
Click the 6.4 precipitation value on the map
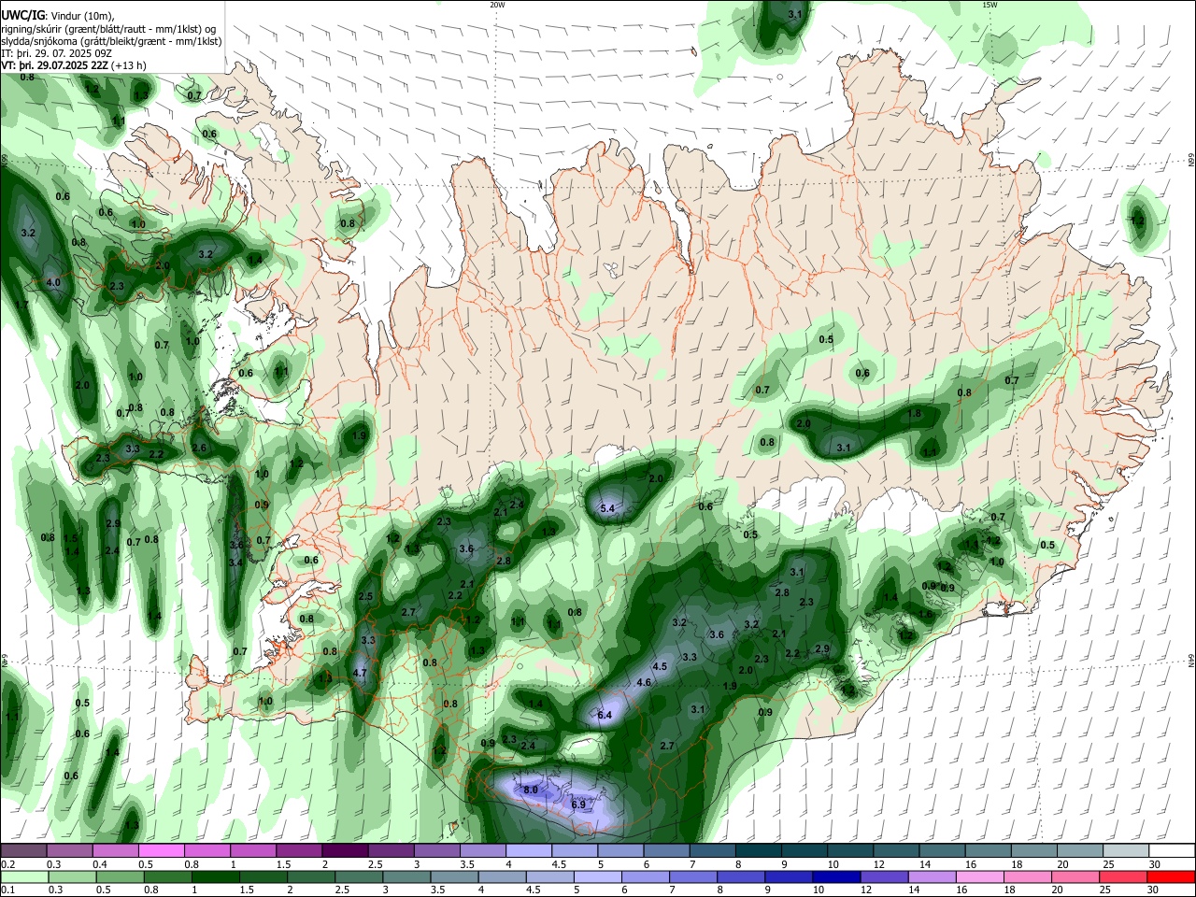tap(605, 715)
